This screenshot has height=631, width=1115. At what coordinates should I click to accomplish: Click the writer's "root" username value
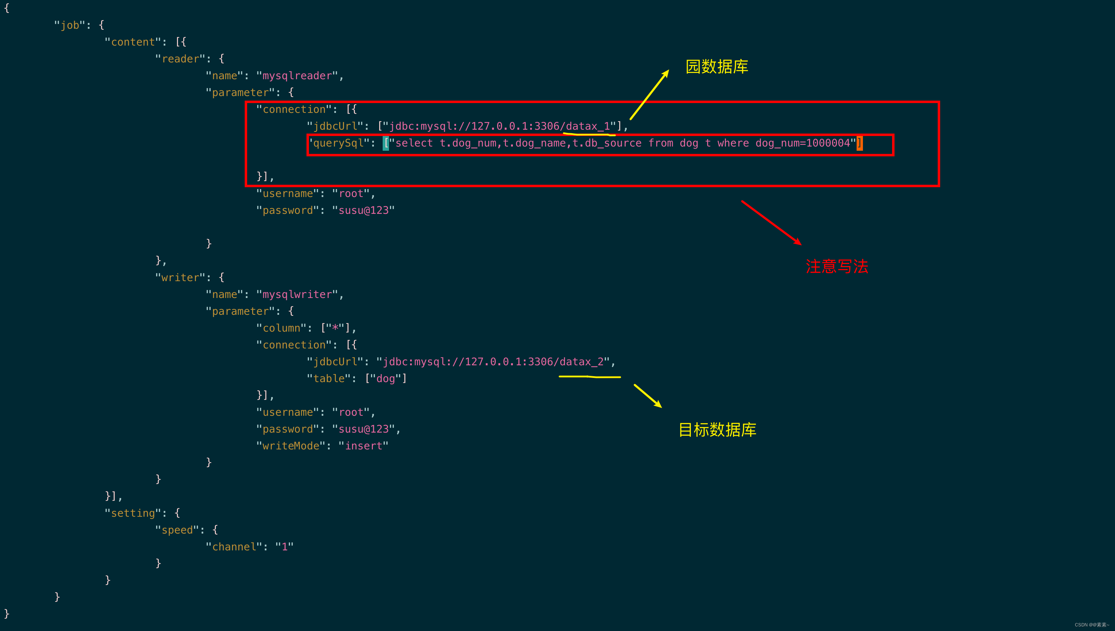[351, 412]
